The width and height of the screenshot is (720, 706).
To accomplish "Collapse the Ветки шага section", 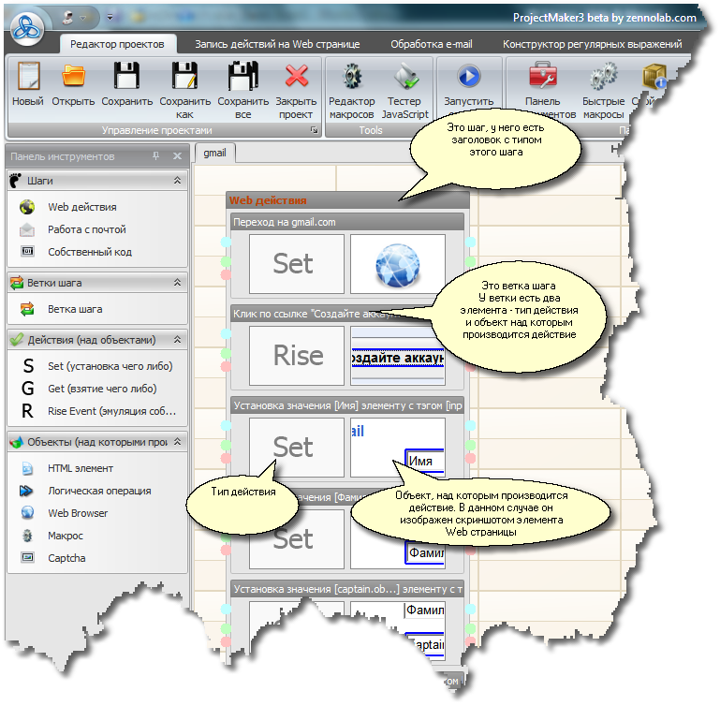I will point(177,282).
